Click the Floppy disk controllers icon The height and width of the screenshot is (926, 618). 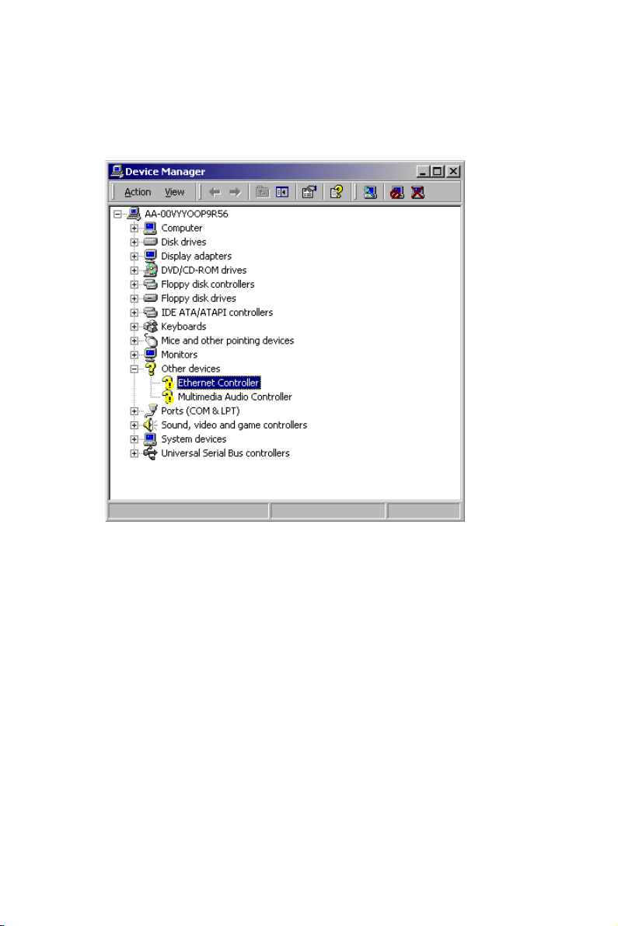point(151,285)
